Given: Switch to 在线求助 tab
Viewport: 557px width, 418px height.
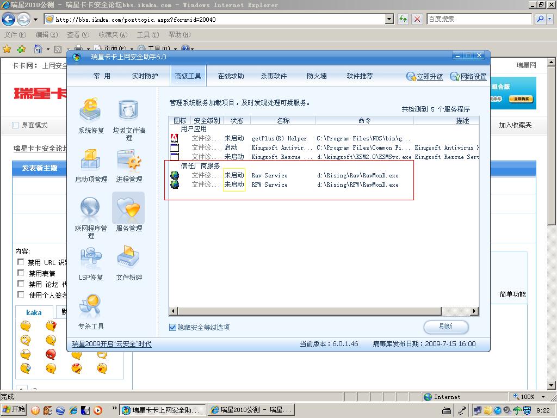Looking at the screenshot, I should (x=231, y=76).
